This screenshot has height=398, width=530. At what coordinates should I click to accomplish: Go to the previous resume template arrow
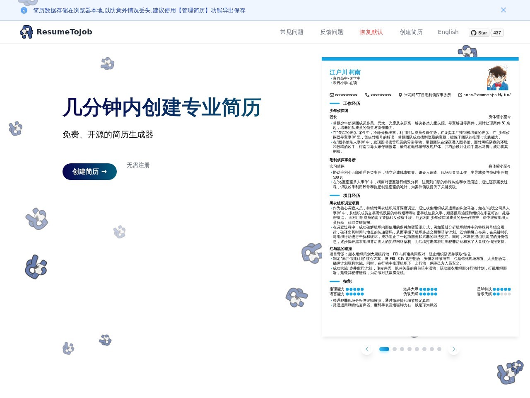[x=367, y=349]
